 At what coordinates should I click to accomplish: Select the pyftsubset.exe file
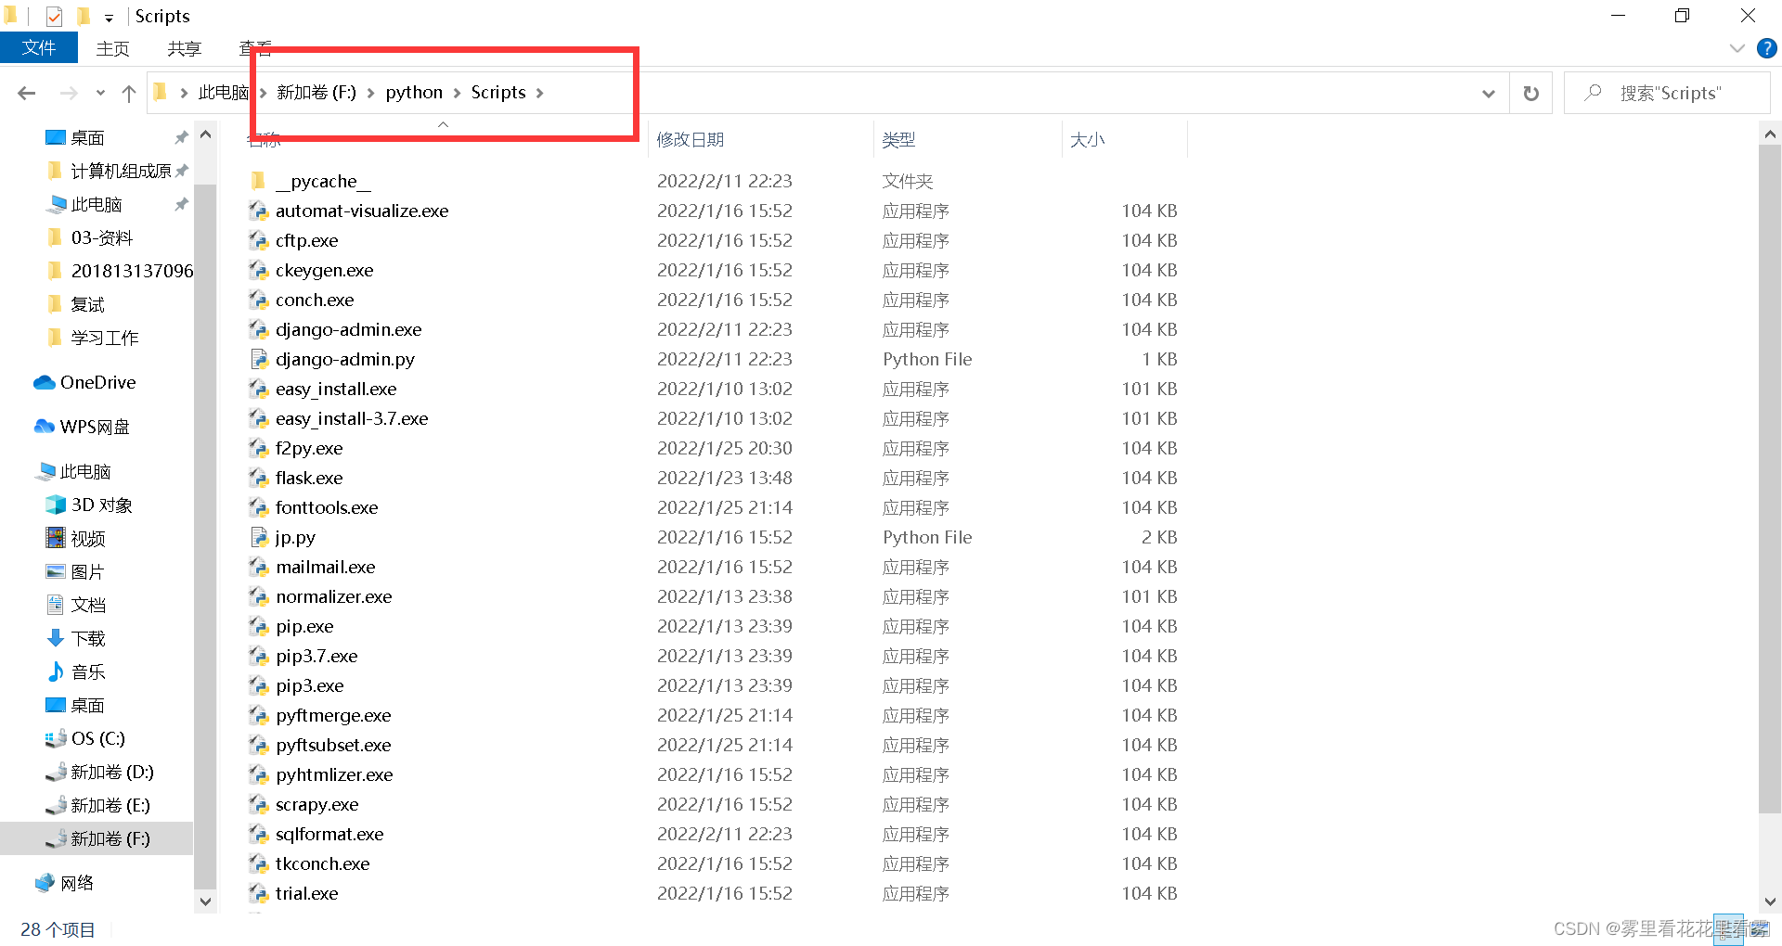click(333, 745)
